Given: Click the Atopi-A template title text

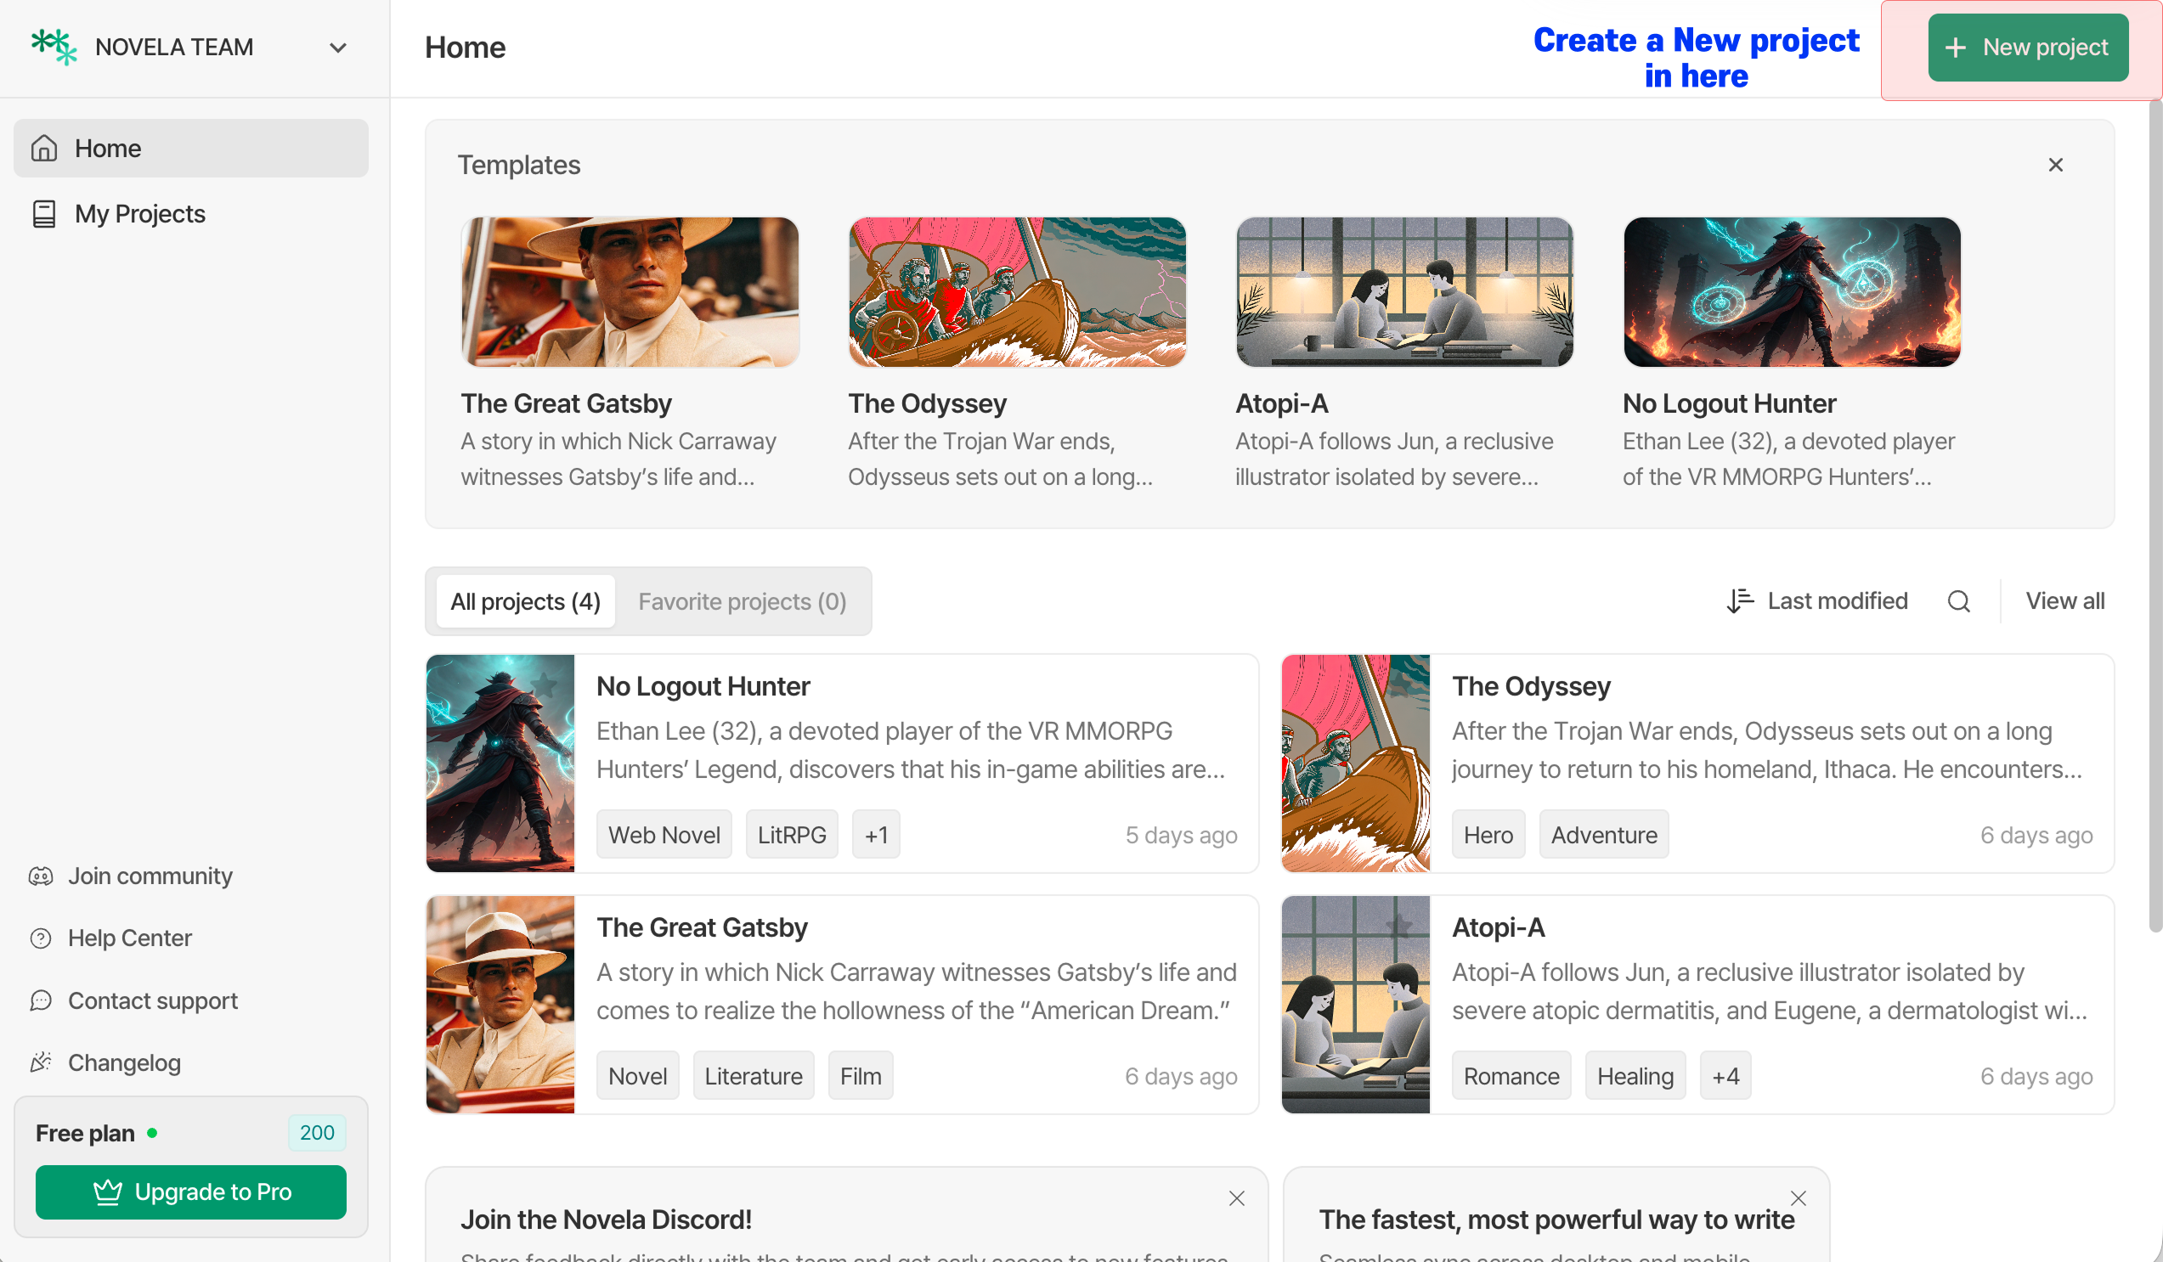Looking at the screenshot, I should click(x=1281, y=403).
